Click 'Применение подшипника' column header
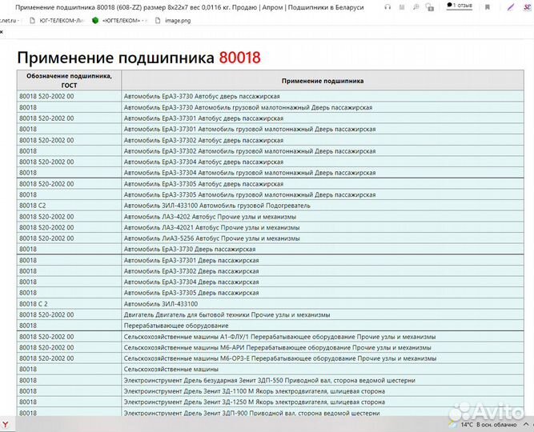Image resolution: width=534 pixels, height=432 pixels. click(x=323, y=81)
